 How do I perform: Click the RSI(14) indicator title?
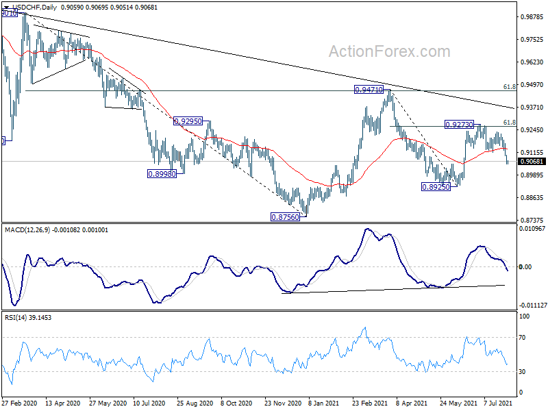pyautogui.click(x=15, y=318)
